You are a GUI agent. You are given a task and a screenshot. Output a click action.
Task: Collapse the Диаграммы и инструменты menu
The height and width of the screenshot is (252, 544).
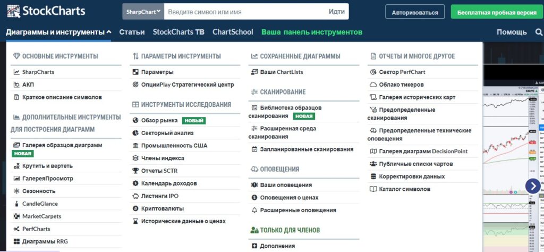[58, 32]
